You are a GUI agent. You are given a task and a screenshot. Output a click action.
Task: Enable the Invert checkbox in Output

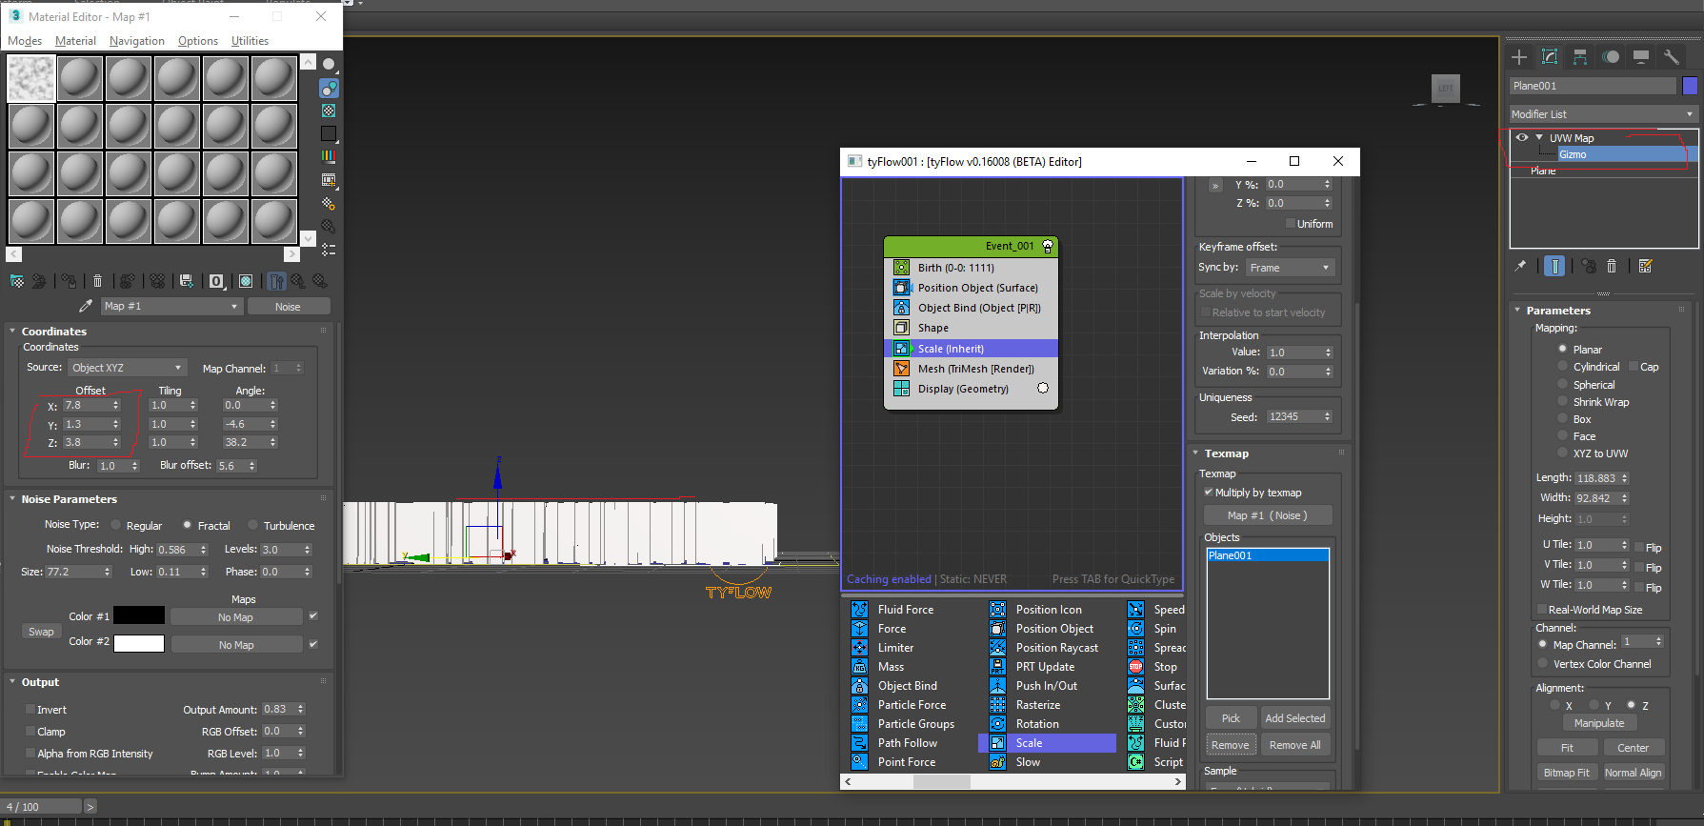[x=30, y=710]
